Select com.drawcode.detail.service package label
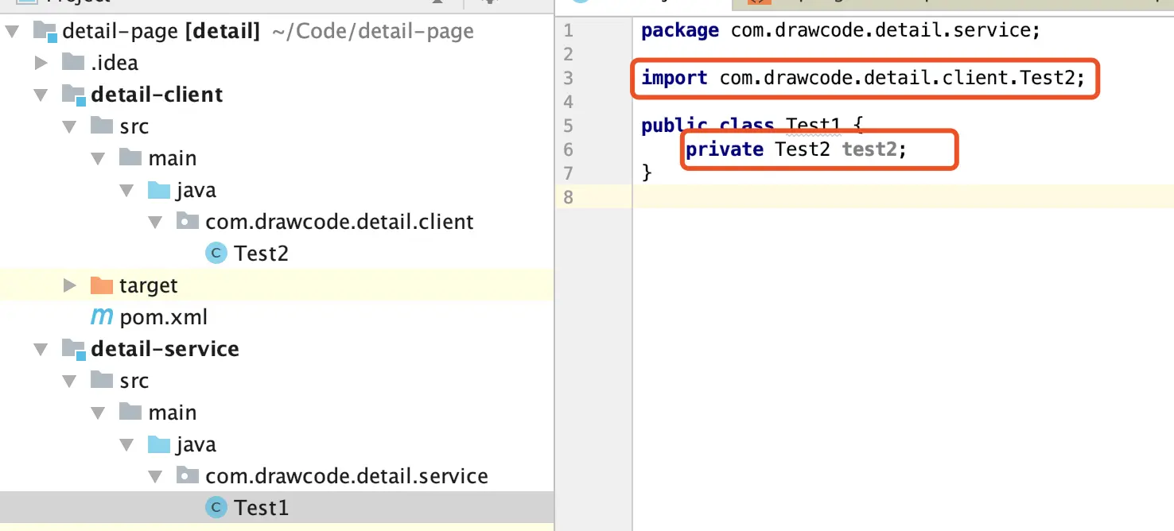This screenshot has width=1174, height=531. pyautogui.click(x=347, y=476)
